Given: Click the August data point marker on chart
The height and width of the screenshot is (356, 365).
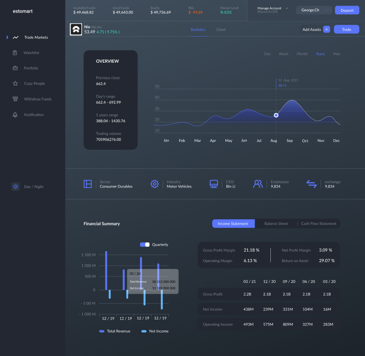Looking at the screenshot, I should coord(276,115).
